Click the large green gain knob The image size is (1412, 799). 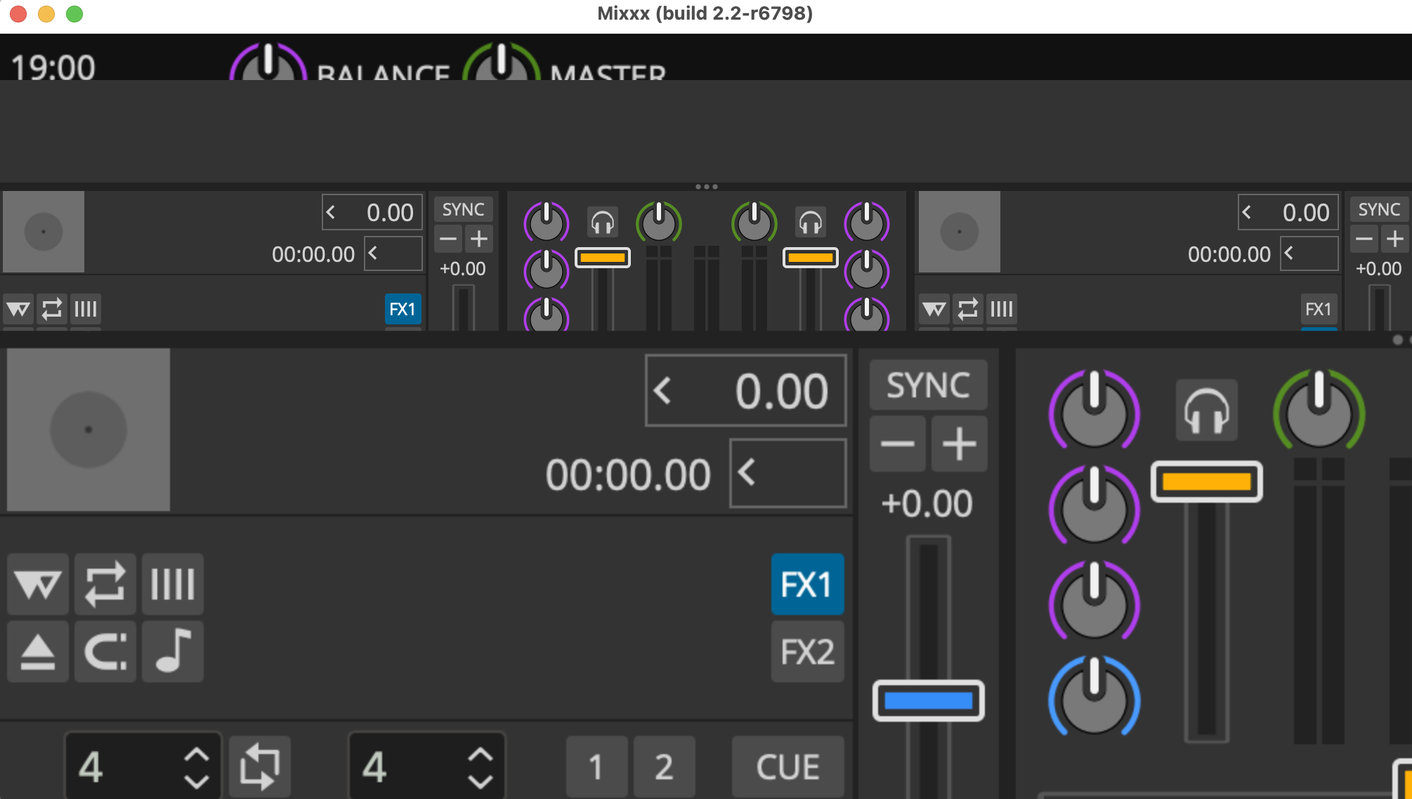click(x=1319, y=411)
